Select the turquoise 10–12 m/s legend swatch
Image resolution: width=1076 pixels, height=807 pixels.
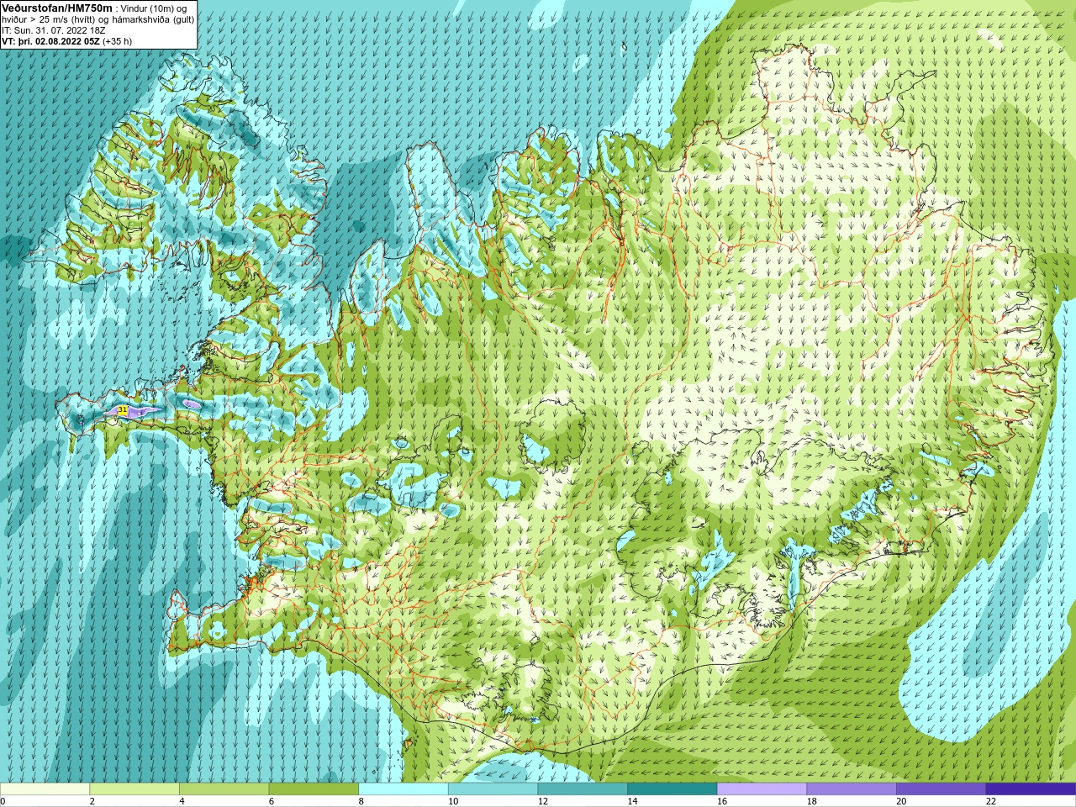493,789
